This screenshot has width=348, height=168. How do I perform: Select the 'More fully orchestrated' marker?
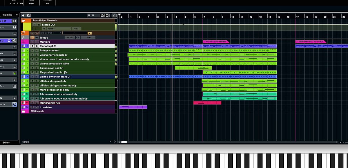pyautogui.click(x=216, y=42)
